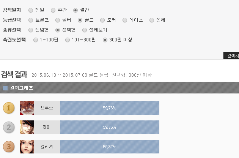239x158 pixels.
Task: Select the 101~300판 proficiency radio
Action: (68, 40)
